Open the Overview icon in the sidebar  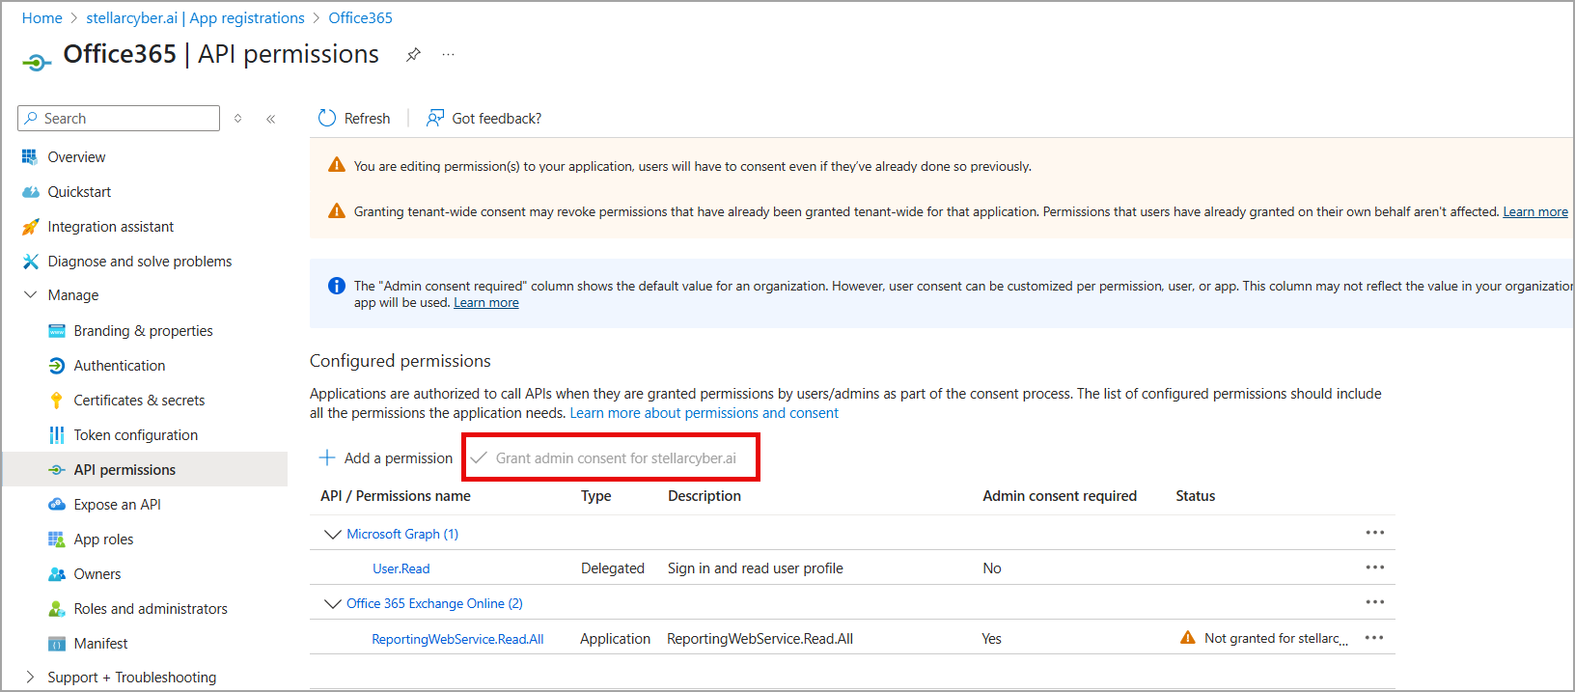tap(30, 157)
